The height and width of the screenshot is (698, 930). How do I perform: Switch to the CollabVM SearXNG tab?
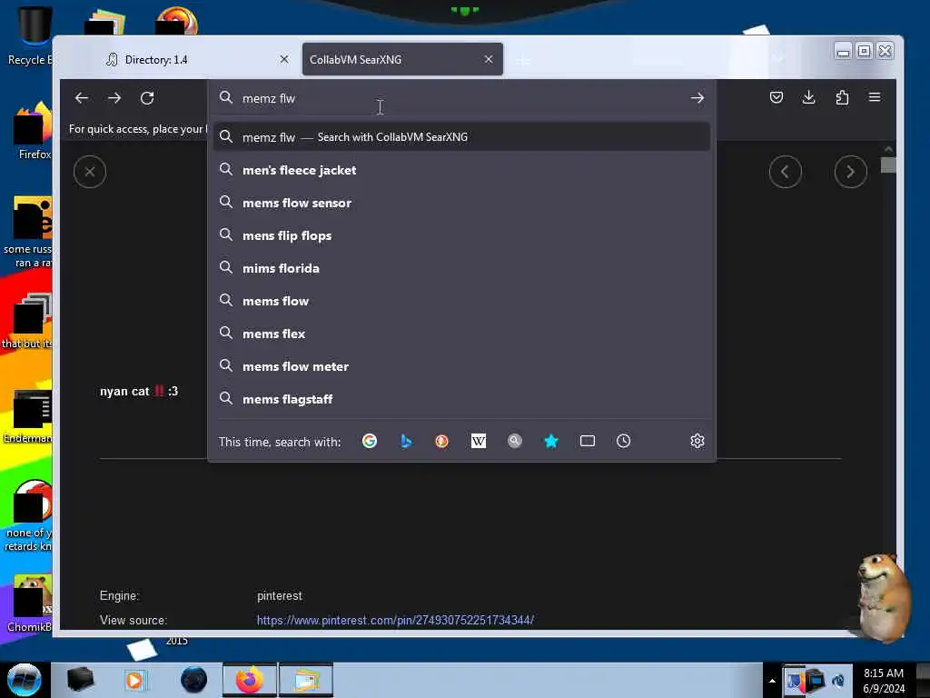[402, 59]
